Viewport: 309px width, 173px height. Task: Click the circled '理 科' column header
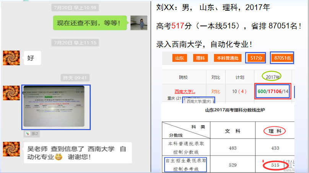(275, 131)
